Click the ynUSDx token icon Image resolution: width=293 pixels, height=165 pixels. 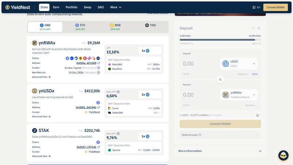(34, 91)
